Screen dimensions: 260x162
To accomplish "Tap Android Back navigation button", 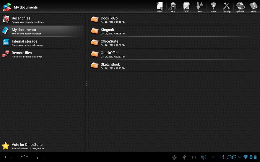I will click(8, 157).
